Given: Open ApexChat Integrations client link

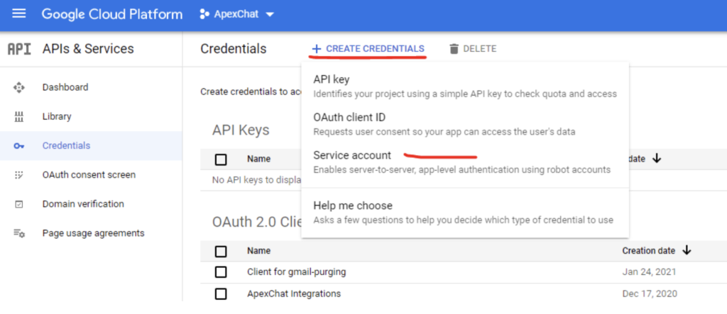Looking at the screenshot, I should pos(294,293).
